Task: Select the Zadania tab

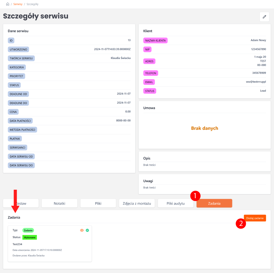Action: (x=214, y=203)
